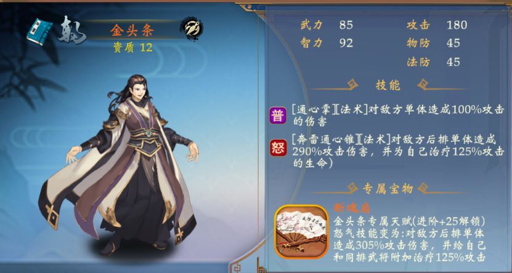Click the diamond ornament right of 专属宝物
The width and height of the screenshot is (512, 273).
coord(423,188)
